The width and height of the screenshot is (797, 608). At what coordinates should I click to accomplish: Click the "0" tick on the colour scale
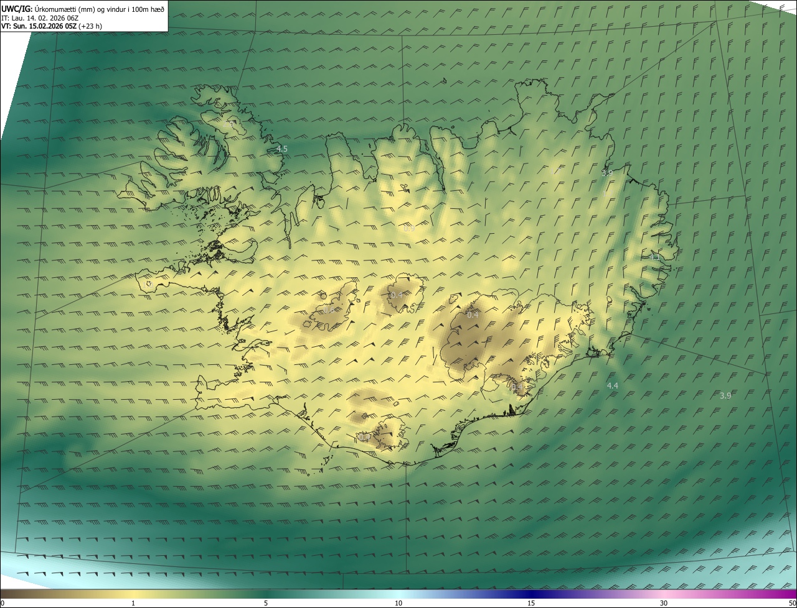2,603
